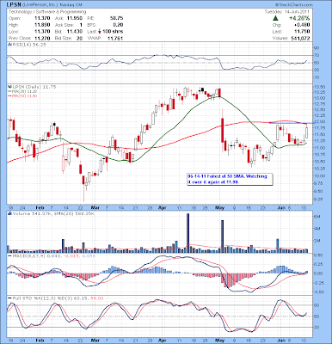This screenshot has height=344, width=332.
Task: Click the P/E value 58.75
Action: (116, 18)
